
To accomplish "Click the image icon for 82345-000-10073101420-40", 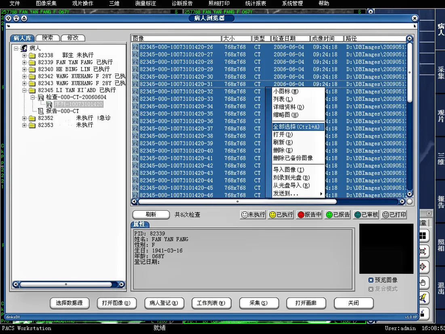I will tap(135, 151).
